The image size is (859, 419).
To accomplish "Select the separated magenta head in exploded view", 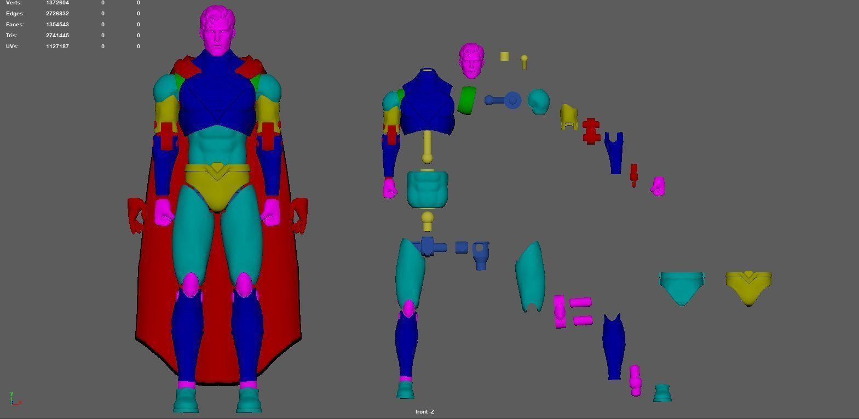I will [x=472, y=60].
